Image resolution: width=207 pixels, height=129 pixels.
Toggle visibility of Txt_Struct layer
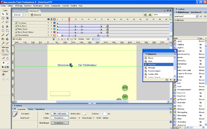coord(48,23)
